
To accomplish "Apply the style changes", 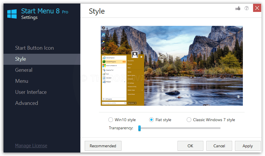I will pos(248,146).
